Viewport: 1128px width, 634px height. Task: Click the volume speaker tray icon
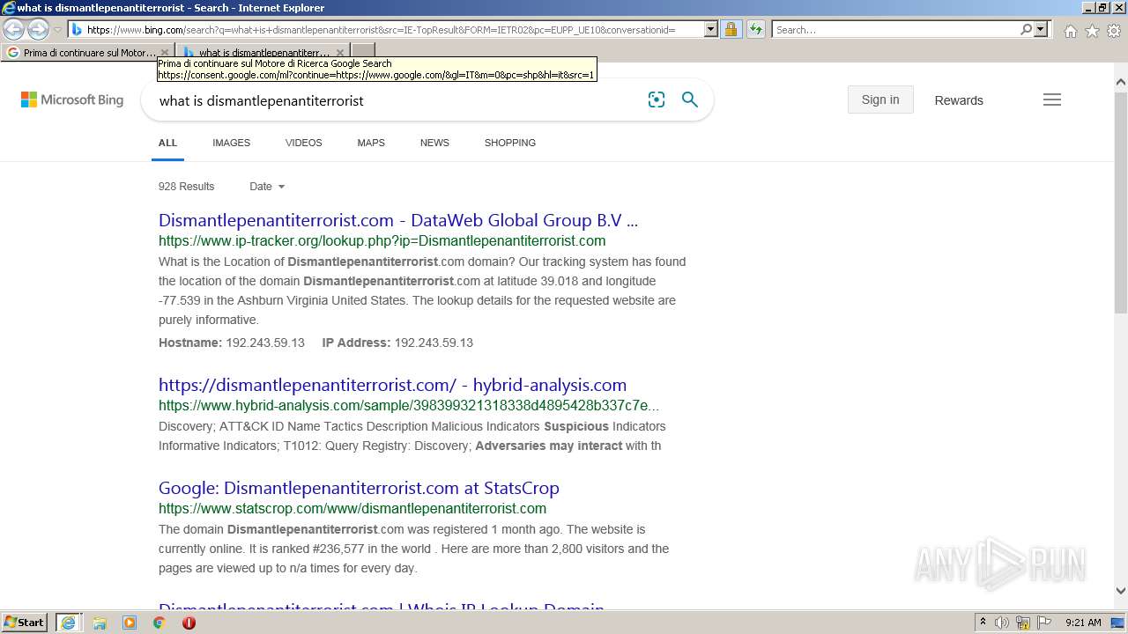[1002, 623]
